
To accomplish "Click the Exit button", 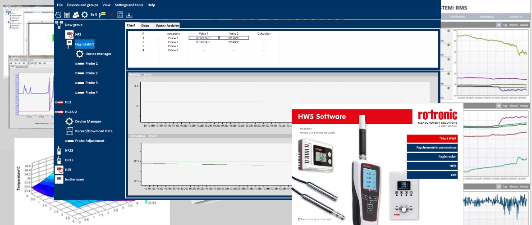I will pyautogui.click(x=432, y=175).
